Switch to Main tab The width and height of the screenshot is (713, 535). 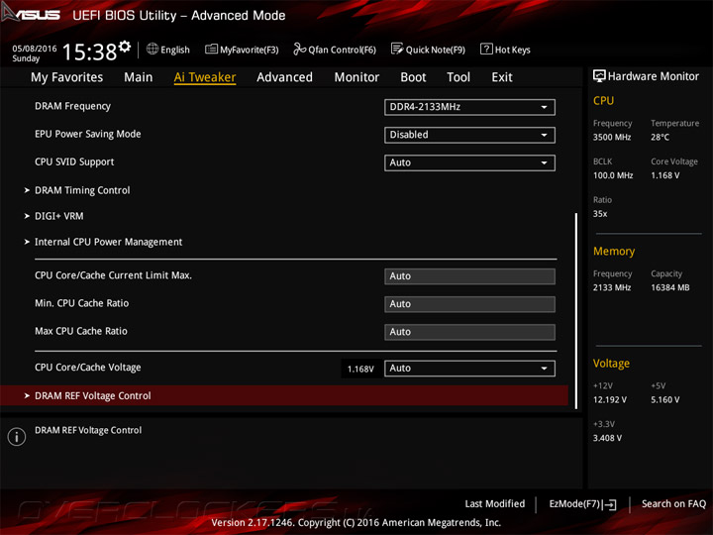[139, 77]
